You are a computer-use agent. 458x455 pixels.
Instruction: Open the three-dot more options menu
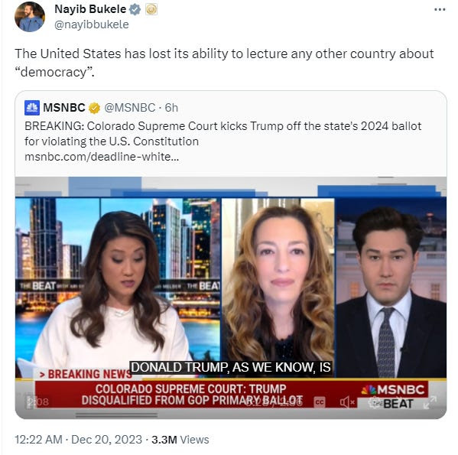[440, 10]
